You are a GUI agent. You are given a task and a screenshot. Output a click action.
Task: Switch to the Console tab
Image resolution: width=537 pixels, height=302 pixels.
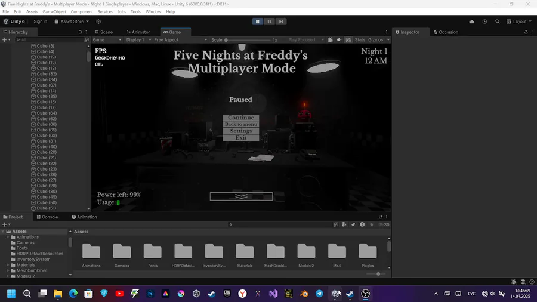point(47,217)
